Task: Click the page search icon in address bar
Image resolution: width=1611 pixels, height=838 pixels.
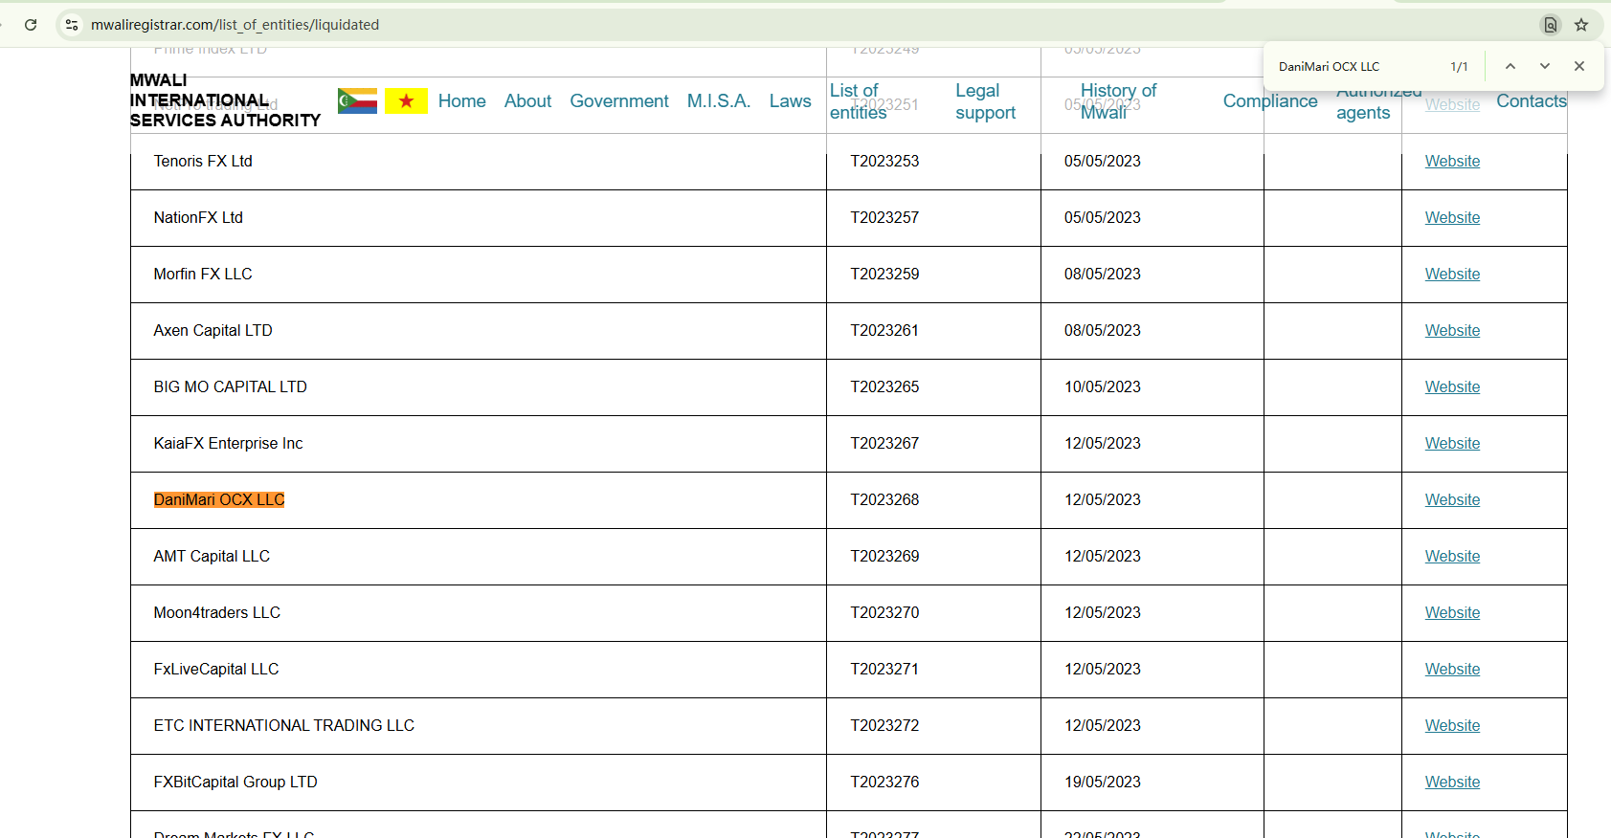Action: click(1551, 25)
